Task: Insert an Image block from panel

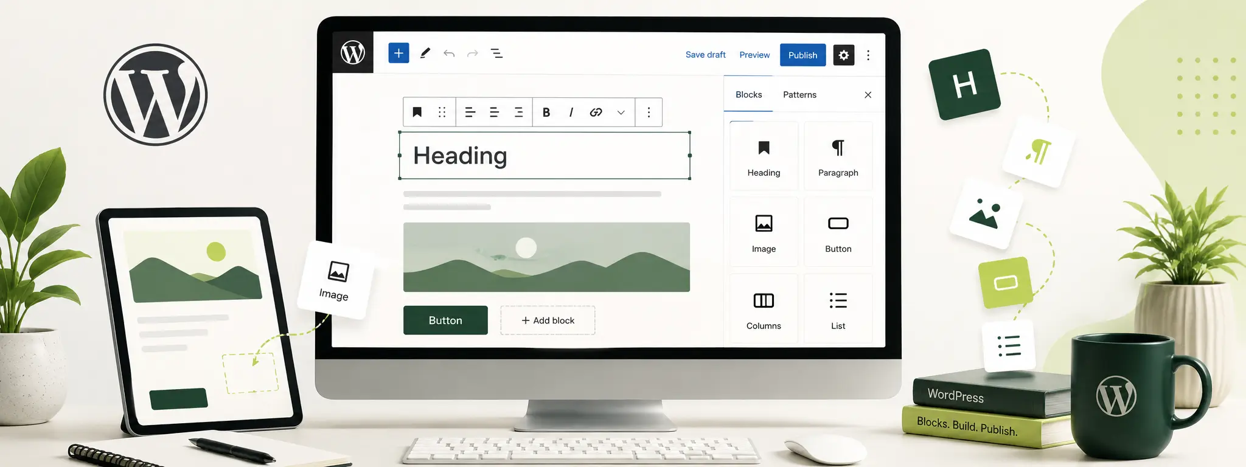Action: tap(764, 232)
